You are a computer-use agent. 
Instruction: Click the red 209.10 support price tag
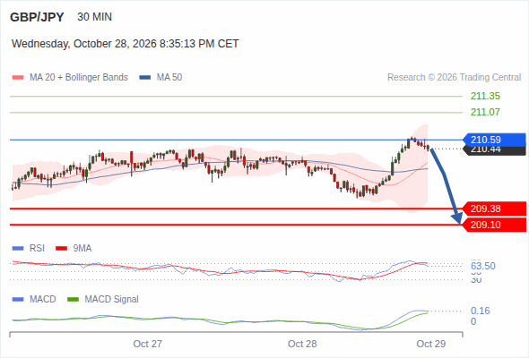(x=494, y=225)
